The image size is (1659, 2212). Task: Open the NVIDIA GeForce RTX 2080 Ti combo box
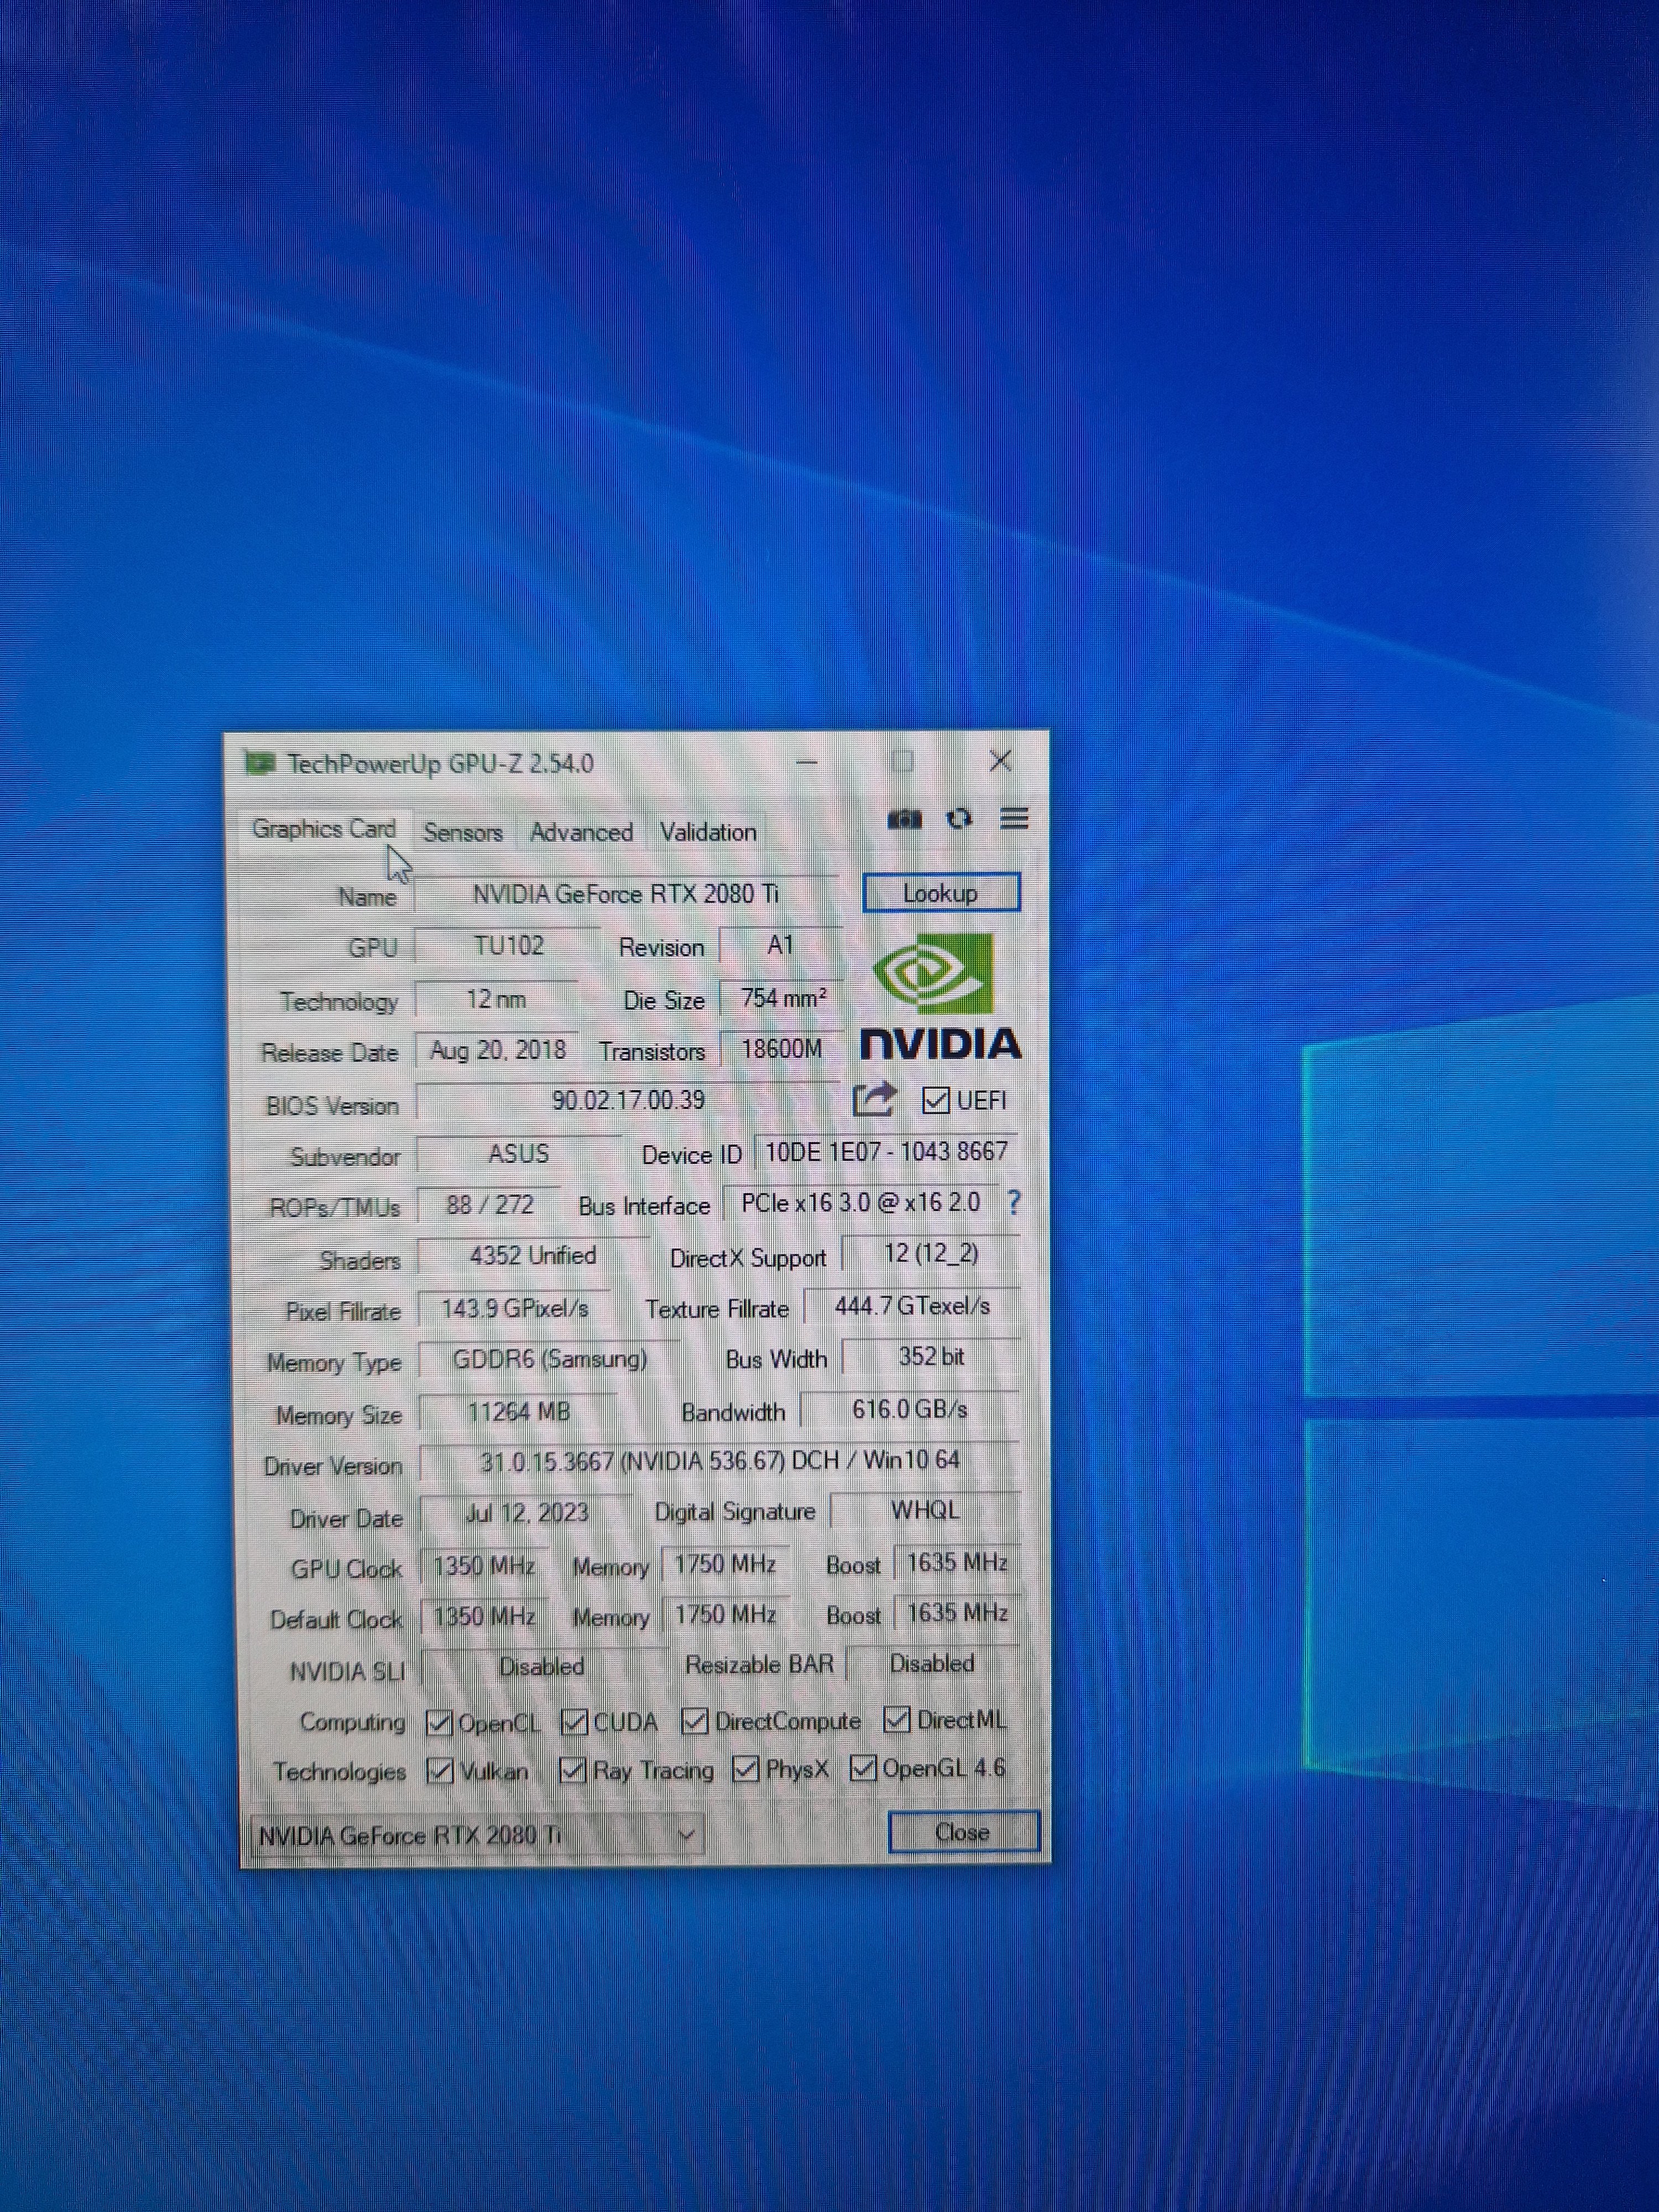pyautogui.click(x=460, y=1836)
